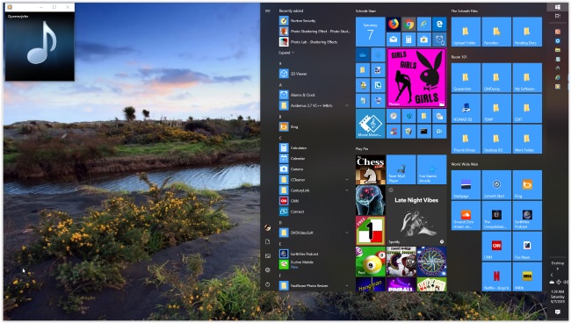Open Camera in the app list
This screenshot has width=571, height=323.
pos(314,169)
